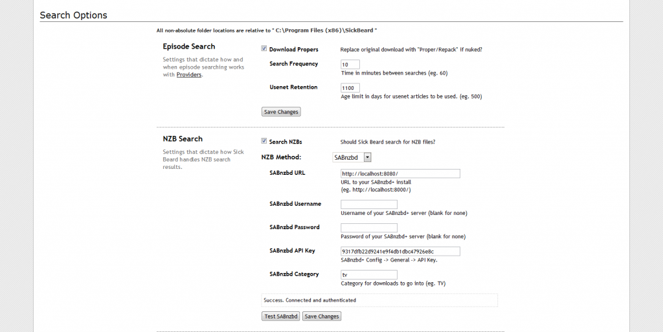
Task: Click the Usenet Retention label
Action: tap(293, 87)
